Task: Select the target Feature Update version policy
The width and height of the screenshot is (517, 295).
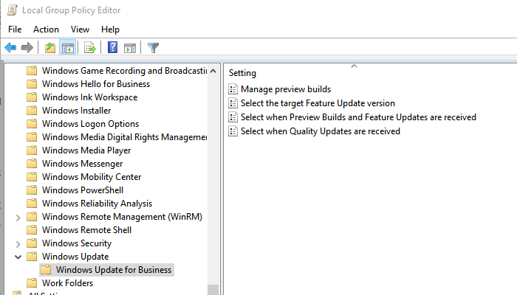Action: coord(318,103)
